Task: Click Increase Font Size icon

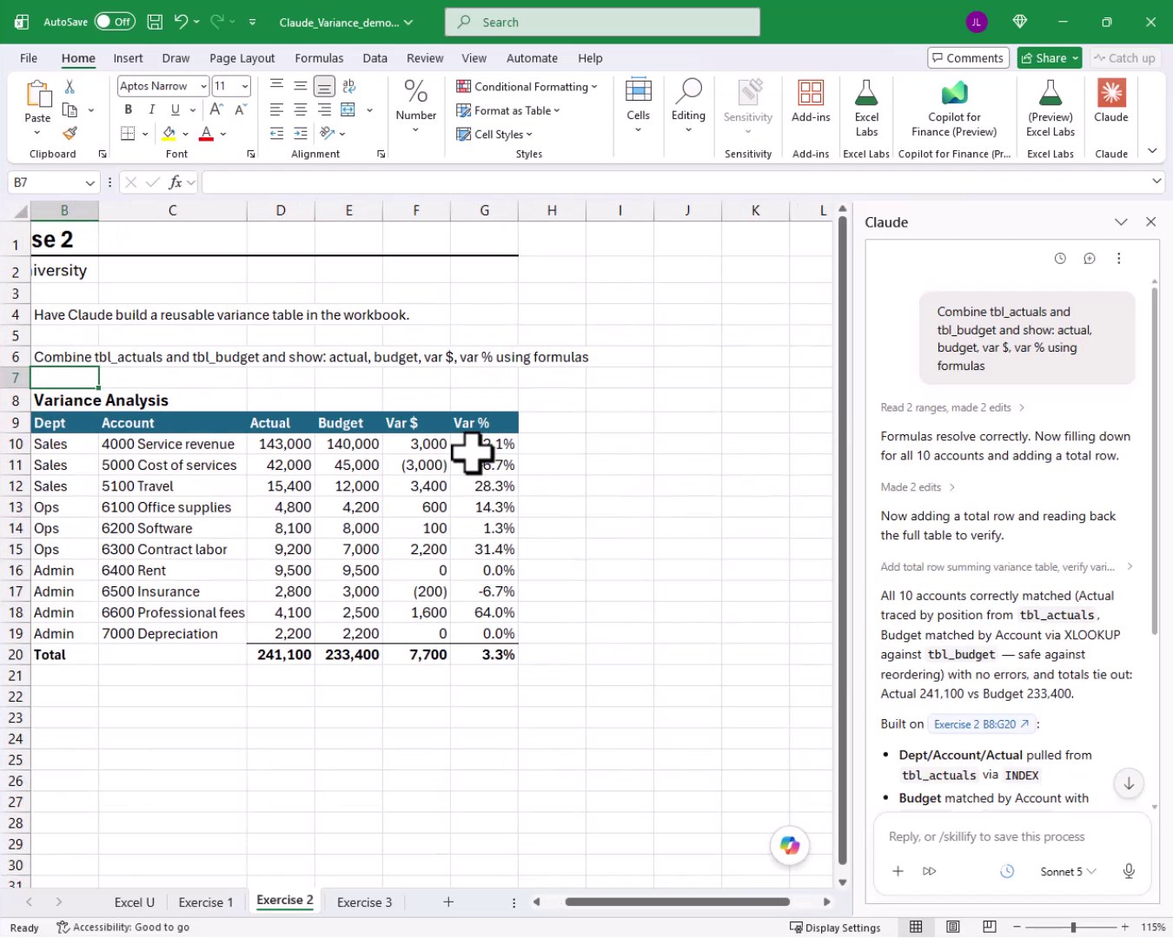Action: tap(216, 109)
